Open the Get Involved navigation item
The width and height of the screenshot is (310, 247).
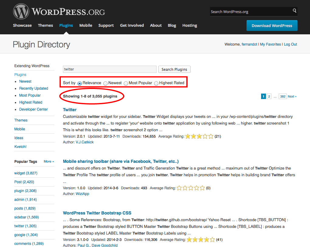point(132,25)
